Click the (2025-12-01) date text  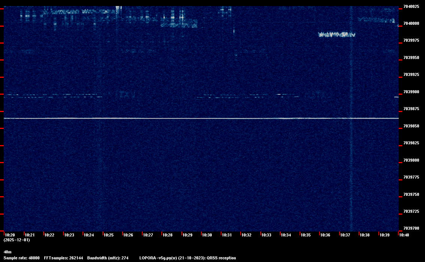(17, 240)
